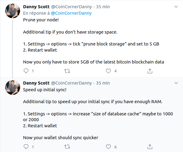Open the second tweet's chevron menu
Screen dimensions: 183x152
click(x=176, y=83)
